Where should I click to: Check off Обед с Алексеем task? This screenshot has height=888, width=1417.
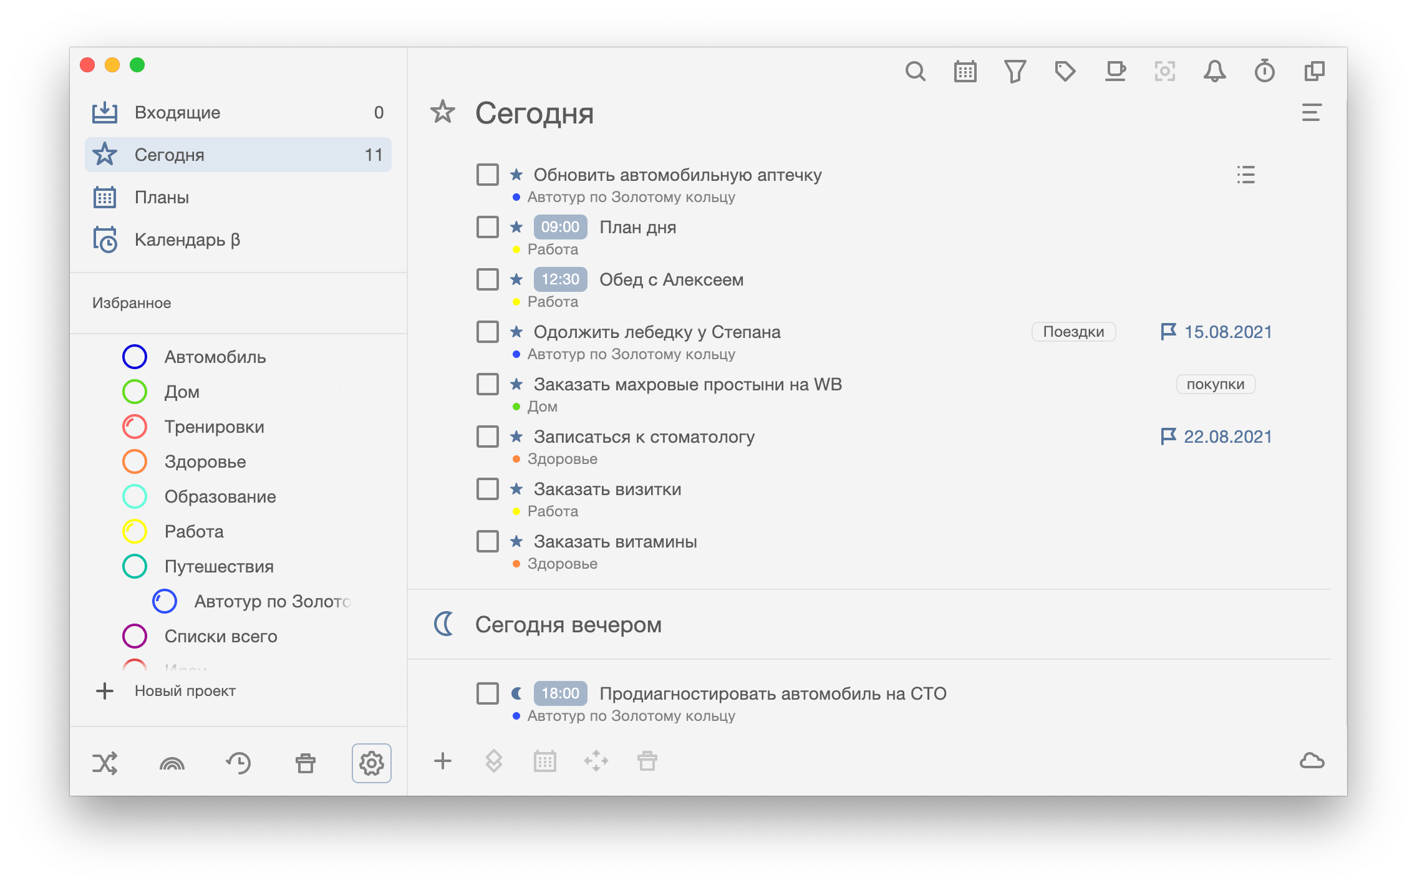pos(488,279)
